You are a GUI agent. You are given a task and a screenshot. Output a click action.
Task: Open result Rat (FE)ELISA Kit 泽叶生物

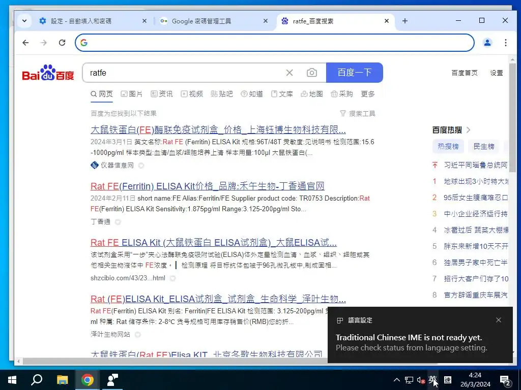tap(218, 299)
